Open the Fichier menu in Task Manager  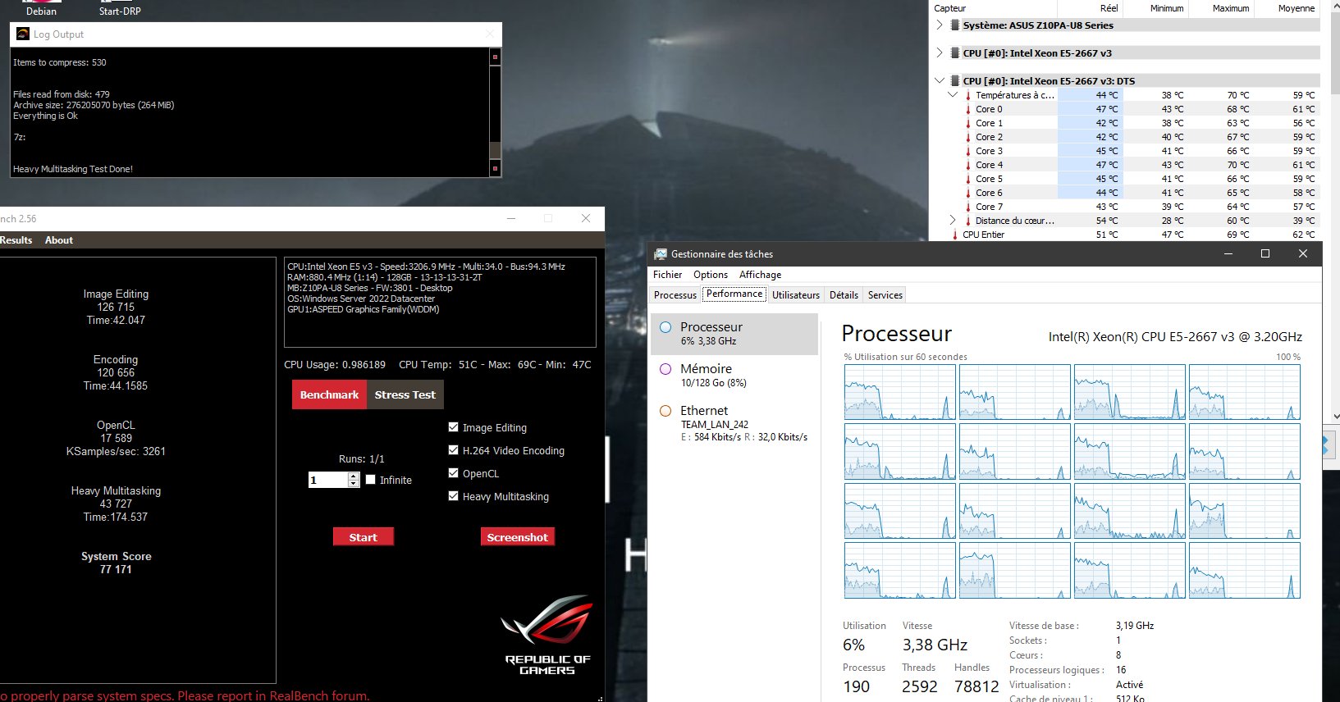[x=667, y=275]
